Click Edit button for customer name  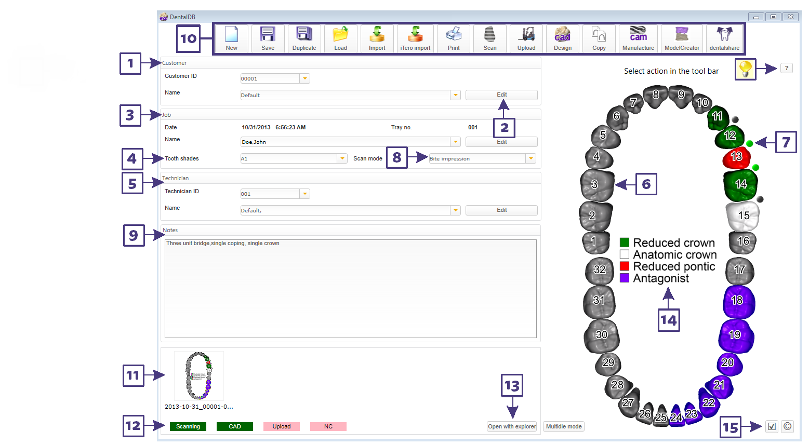501,95
